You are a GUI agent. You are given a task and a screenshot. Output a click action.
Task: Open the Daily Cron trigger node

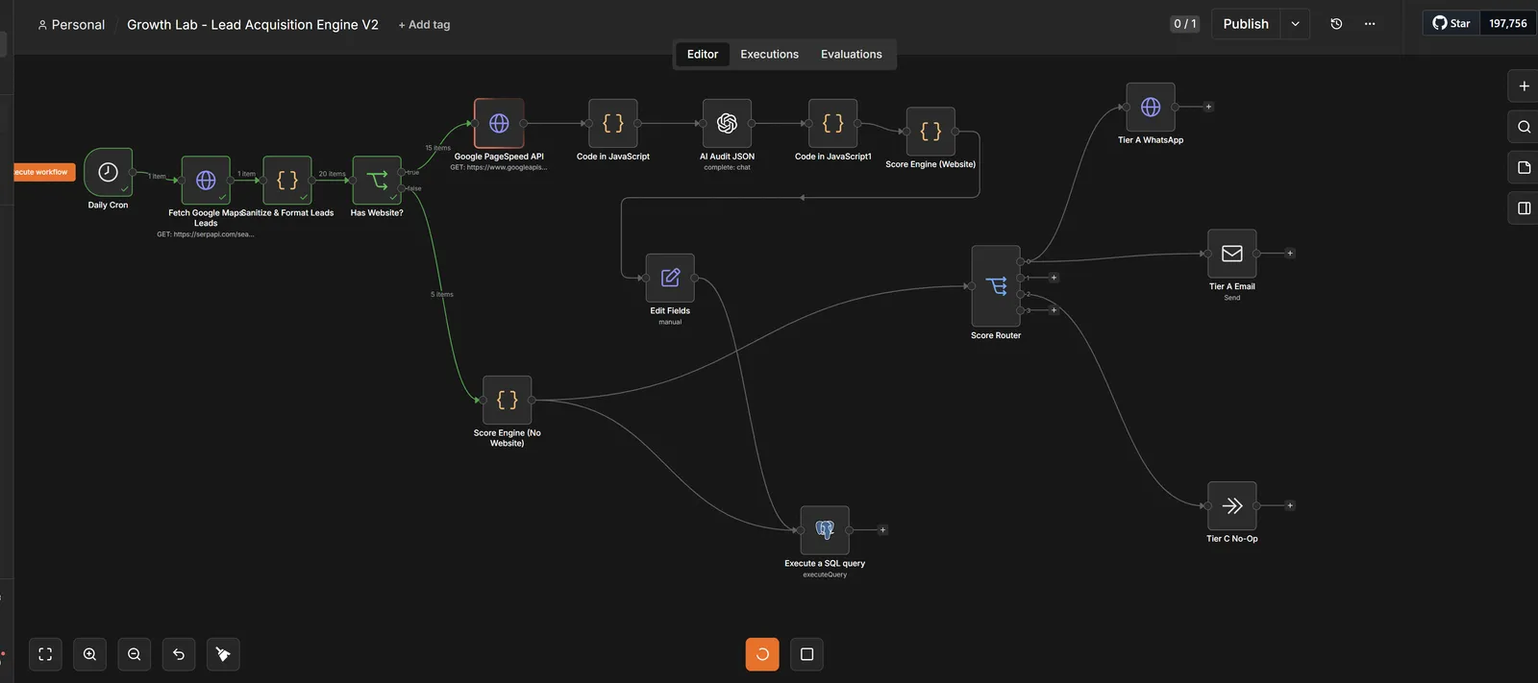point(109,172)
